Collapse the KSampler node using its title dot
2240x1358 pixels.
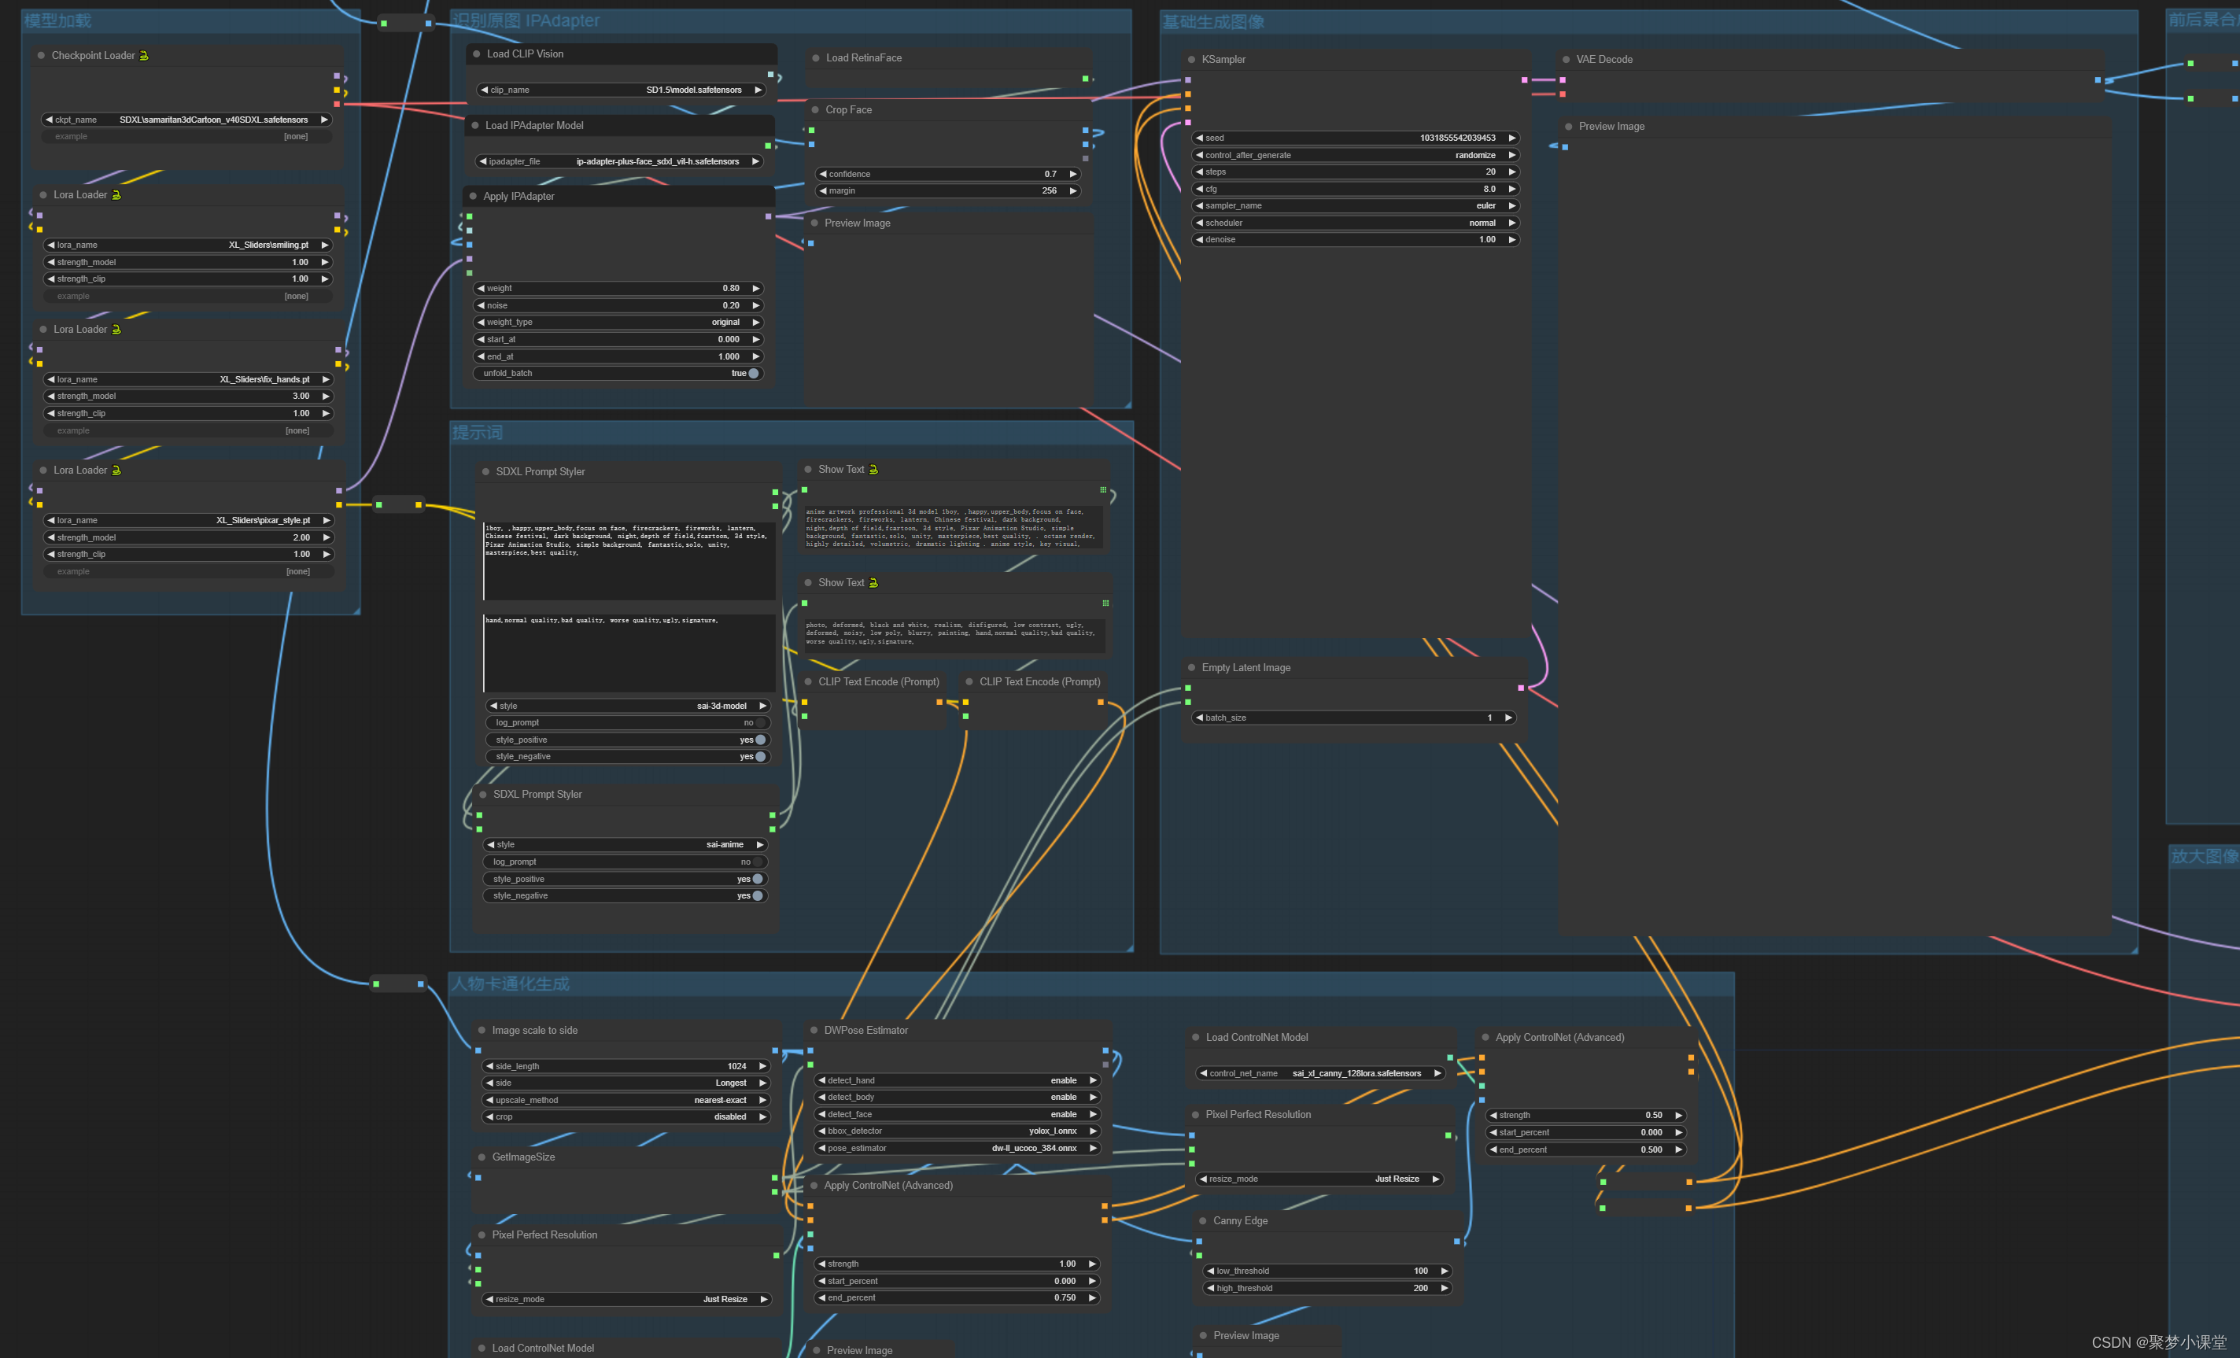[1191, 60]
